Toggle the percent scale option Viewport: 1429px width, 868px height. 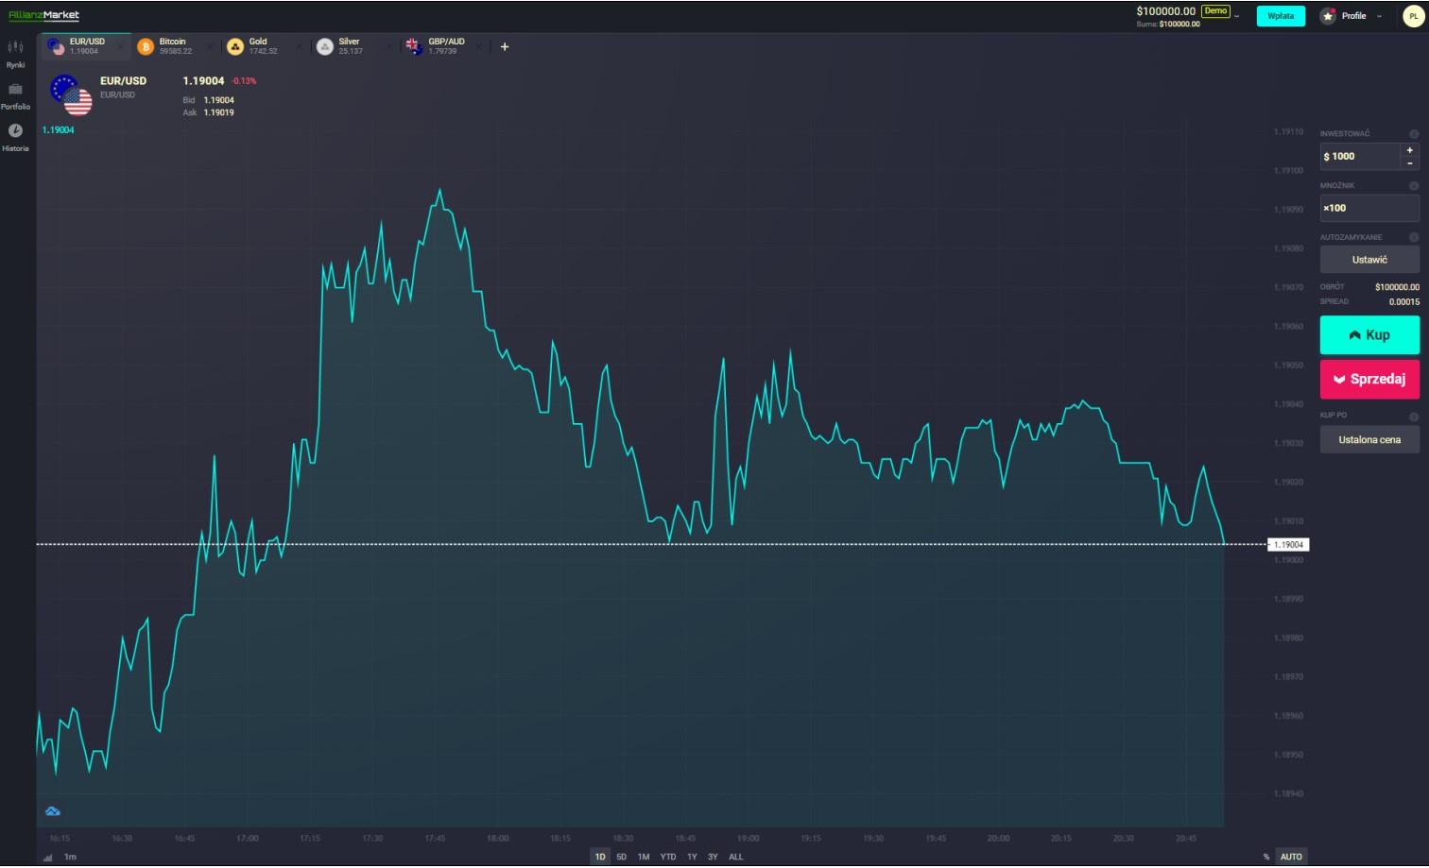pos(1266,857)
